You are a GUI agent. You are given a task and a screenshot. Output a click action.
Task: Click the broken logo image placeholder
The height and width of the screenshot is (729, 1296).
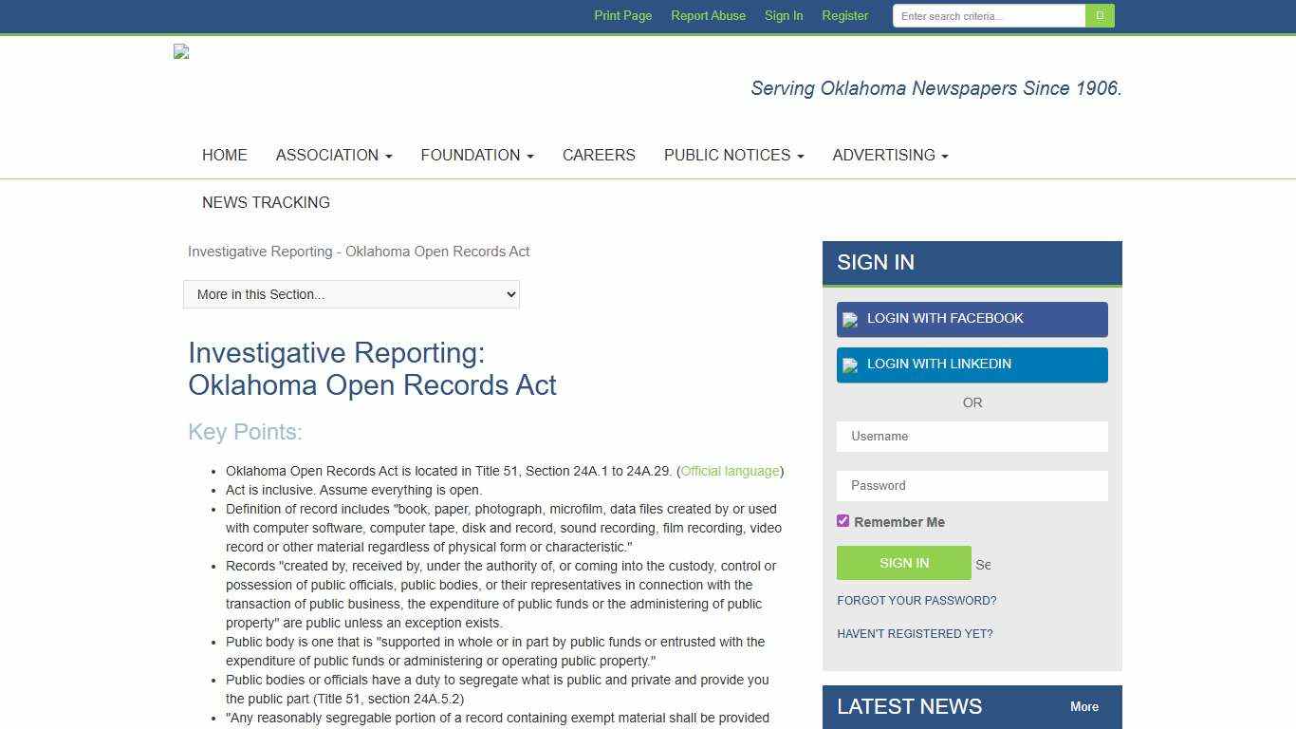coord(181,52)
